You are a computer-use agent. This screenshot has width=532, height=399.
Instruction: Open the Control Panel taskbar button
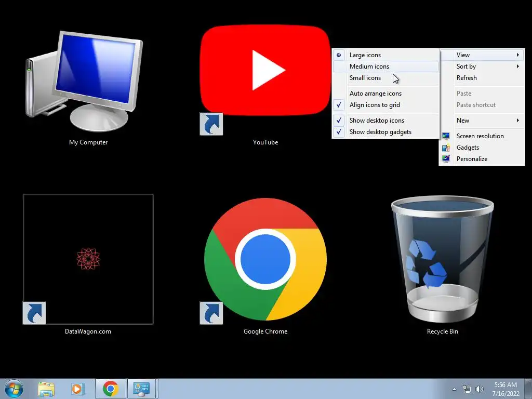pyautogui.click(x=142, y=389)
